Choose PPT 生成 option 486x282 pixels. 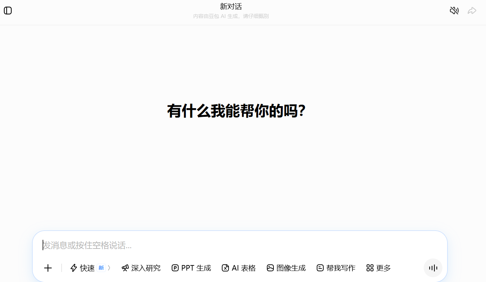[191, 268]
